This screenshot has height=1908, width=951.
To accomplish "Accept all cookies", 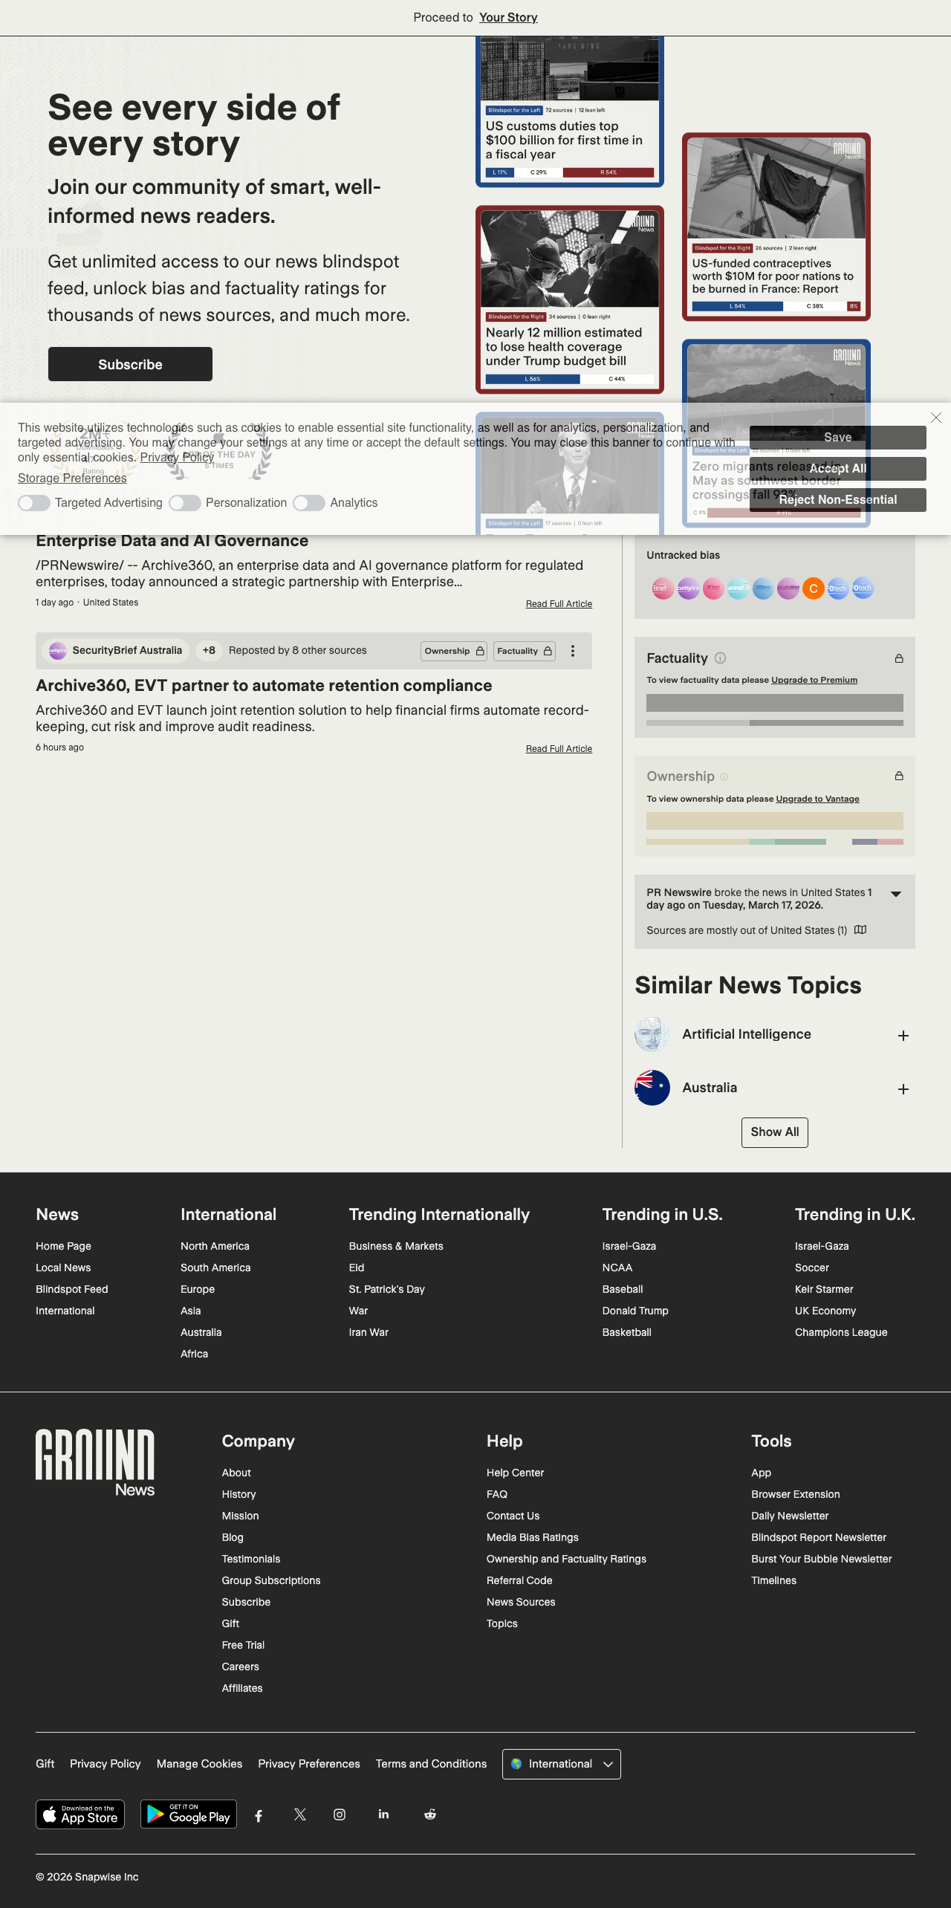I will [838, 469].
